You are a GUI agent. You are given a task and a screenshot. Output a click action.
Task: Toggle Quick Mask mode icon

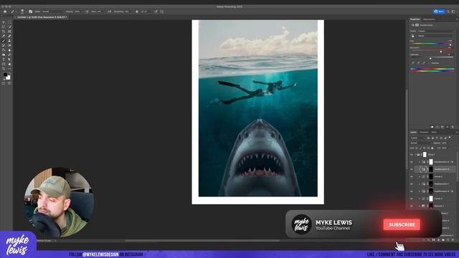tap(4, 83)
